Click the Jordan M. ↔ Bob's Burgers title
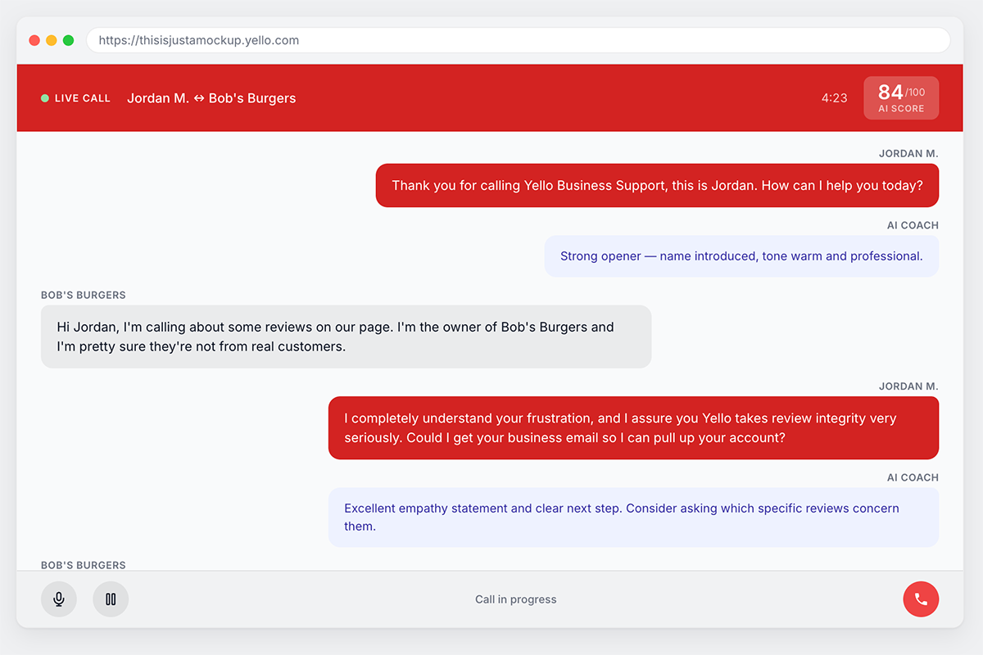The width and height of the screenshot is (983, 655). tap(211, 98)
